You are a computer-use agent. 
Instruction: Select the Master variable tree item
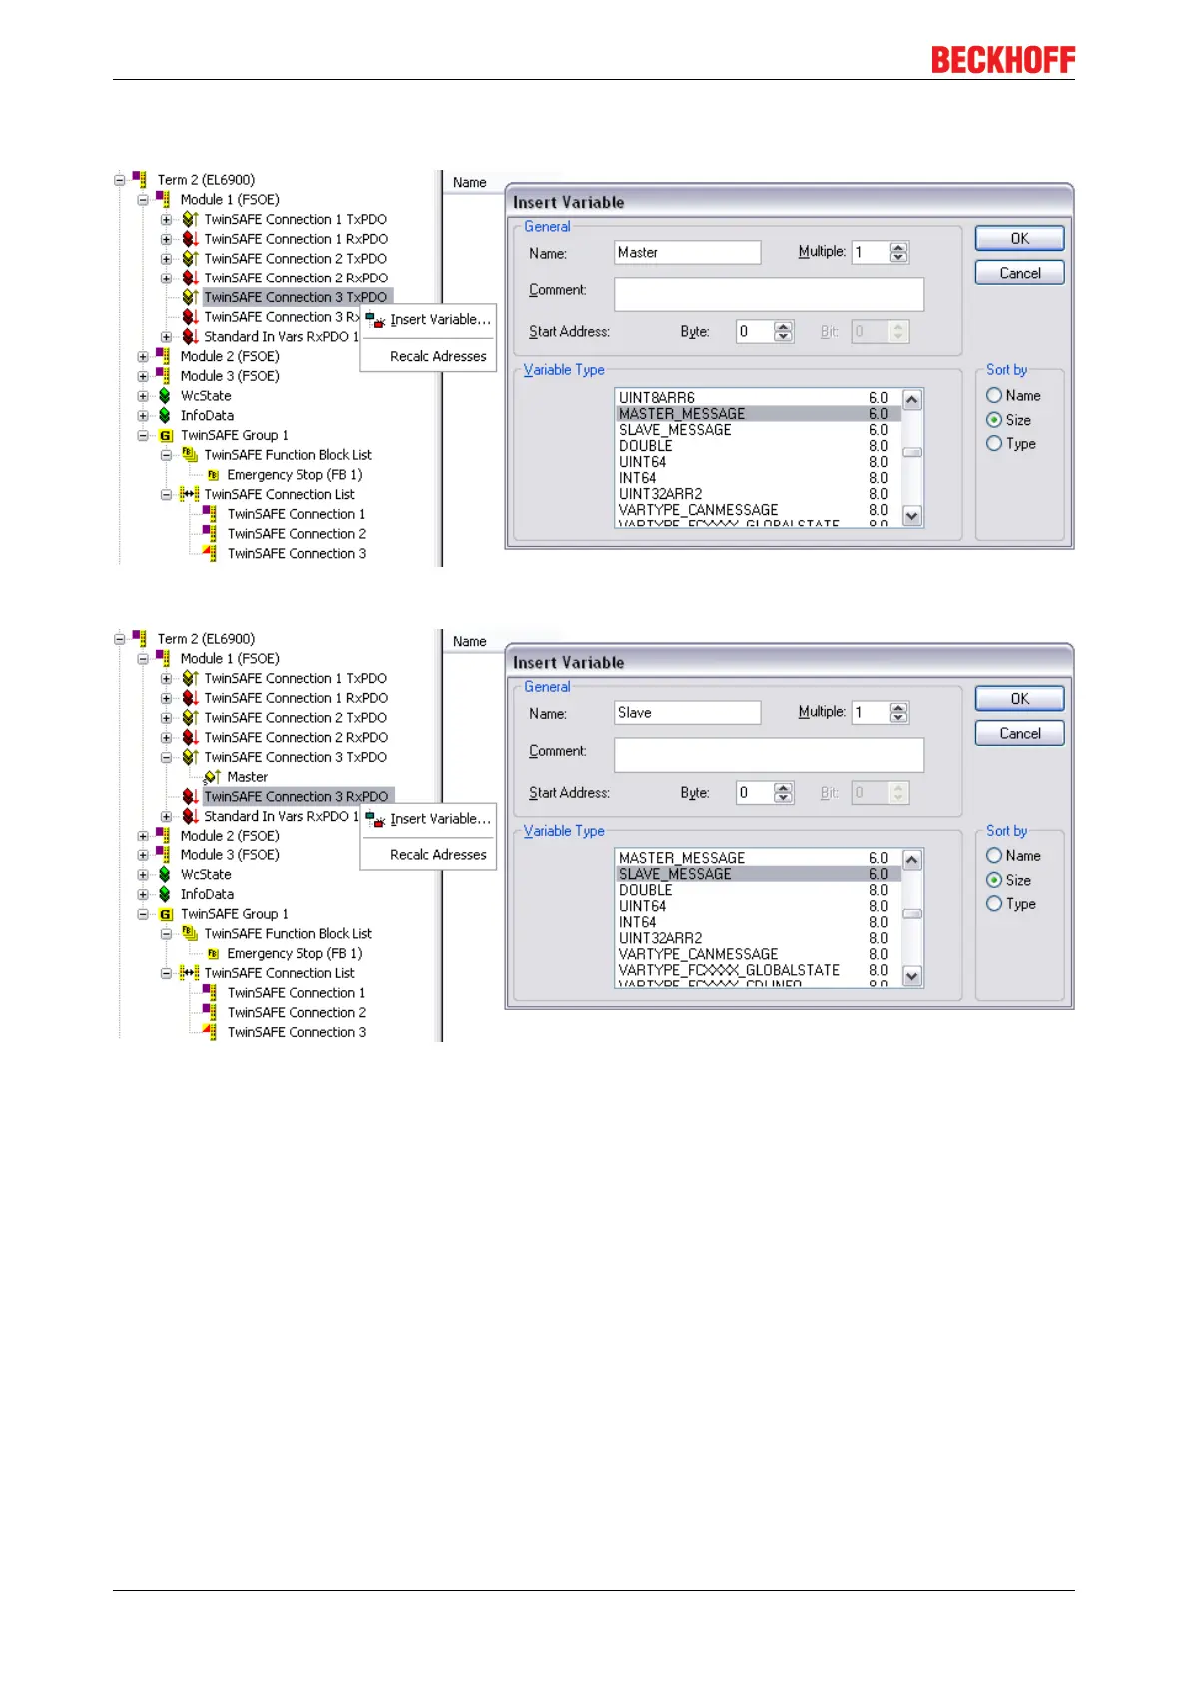tap(247, 777)
